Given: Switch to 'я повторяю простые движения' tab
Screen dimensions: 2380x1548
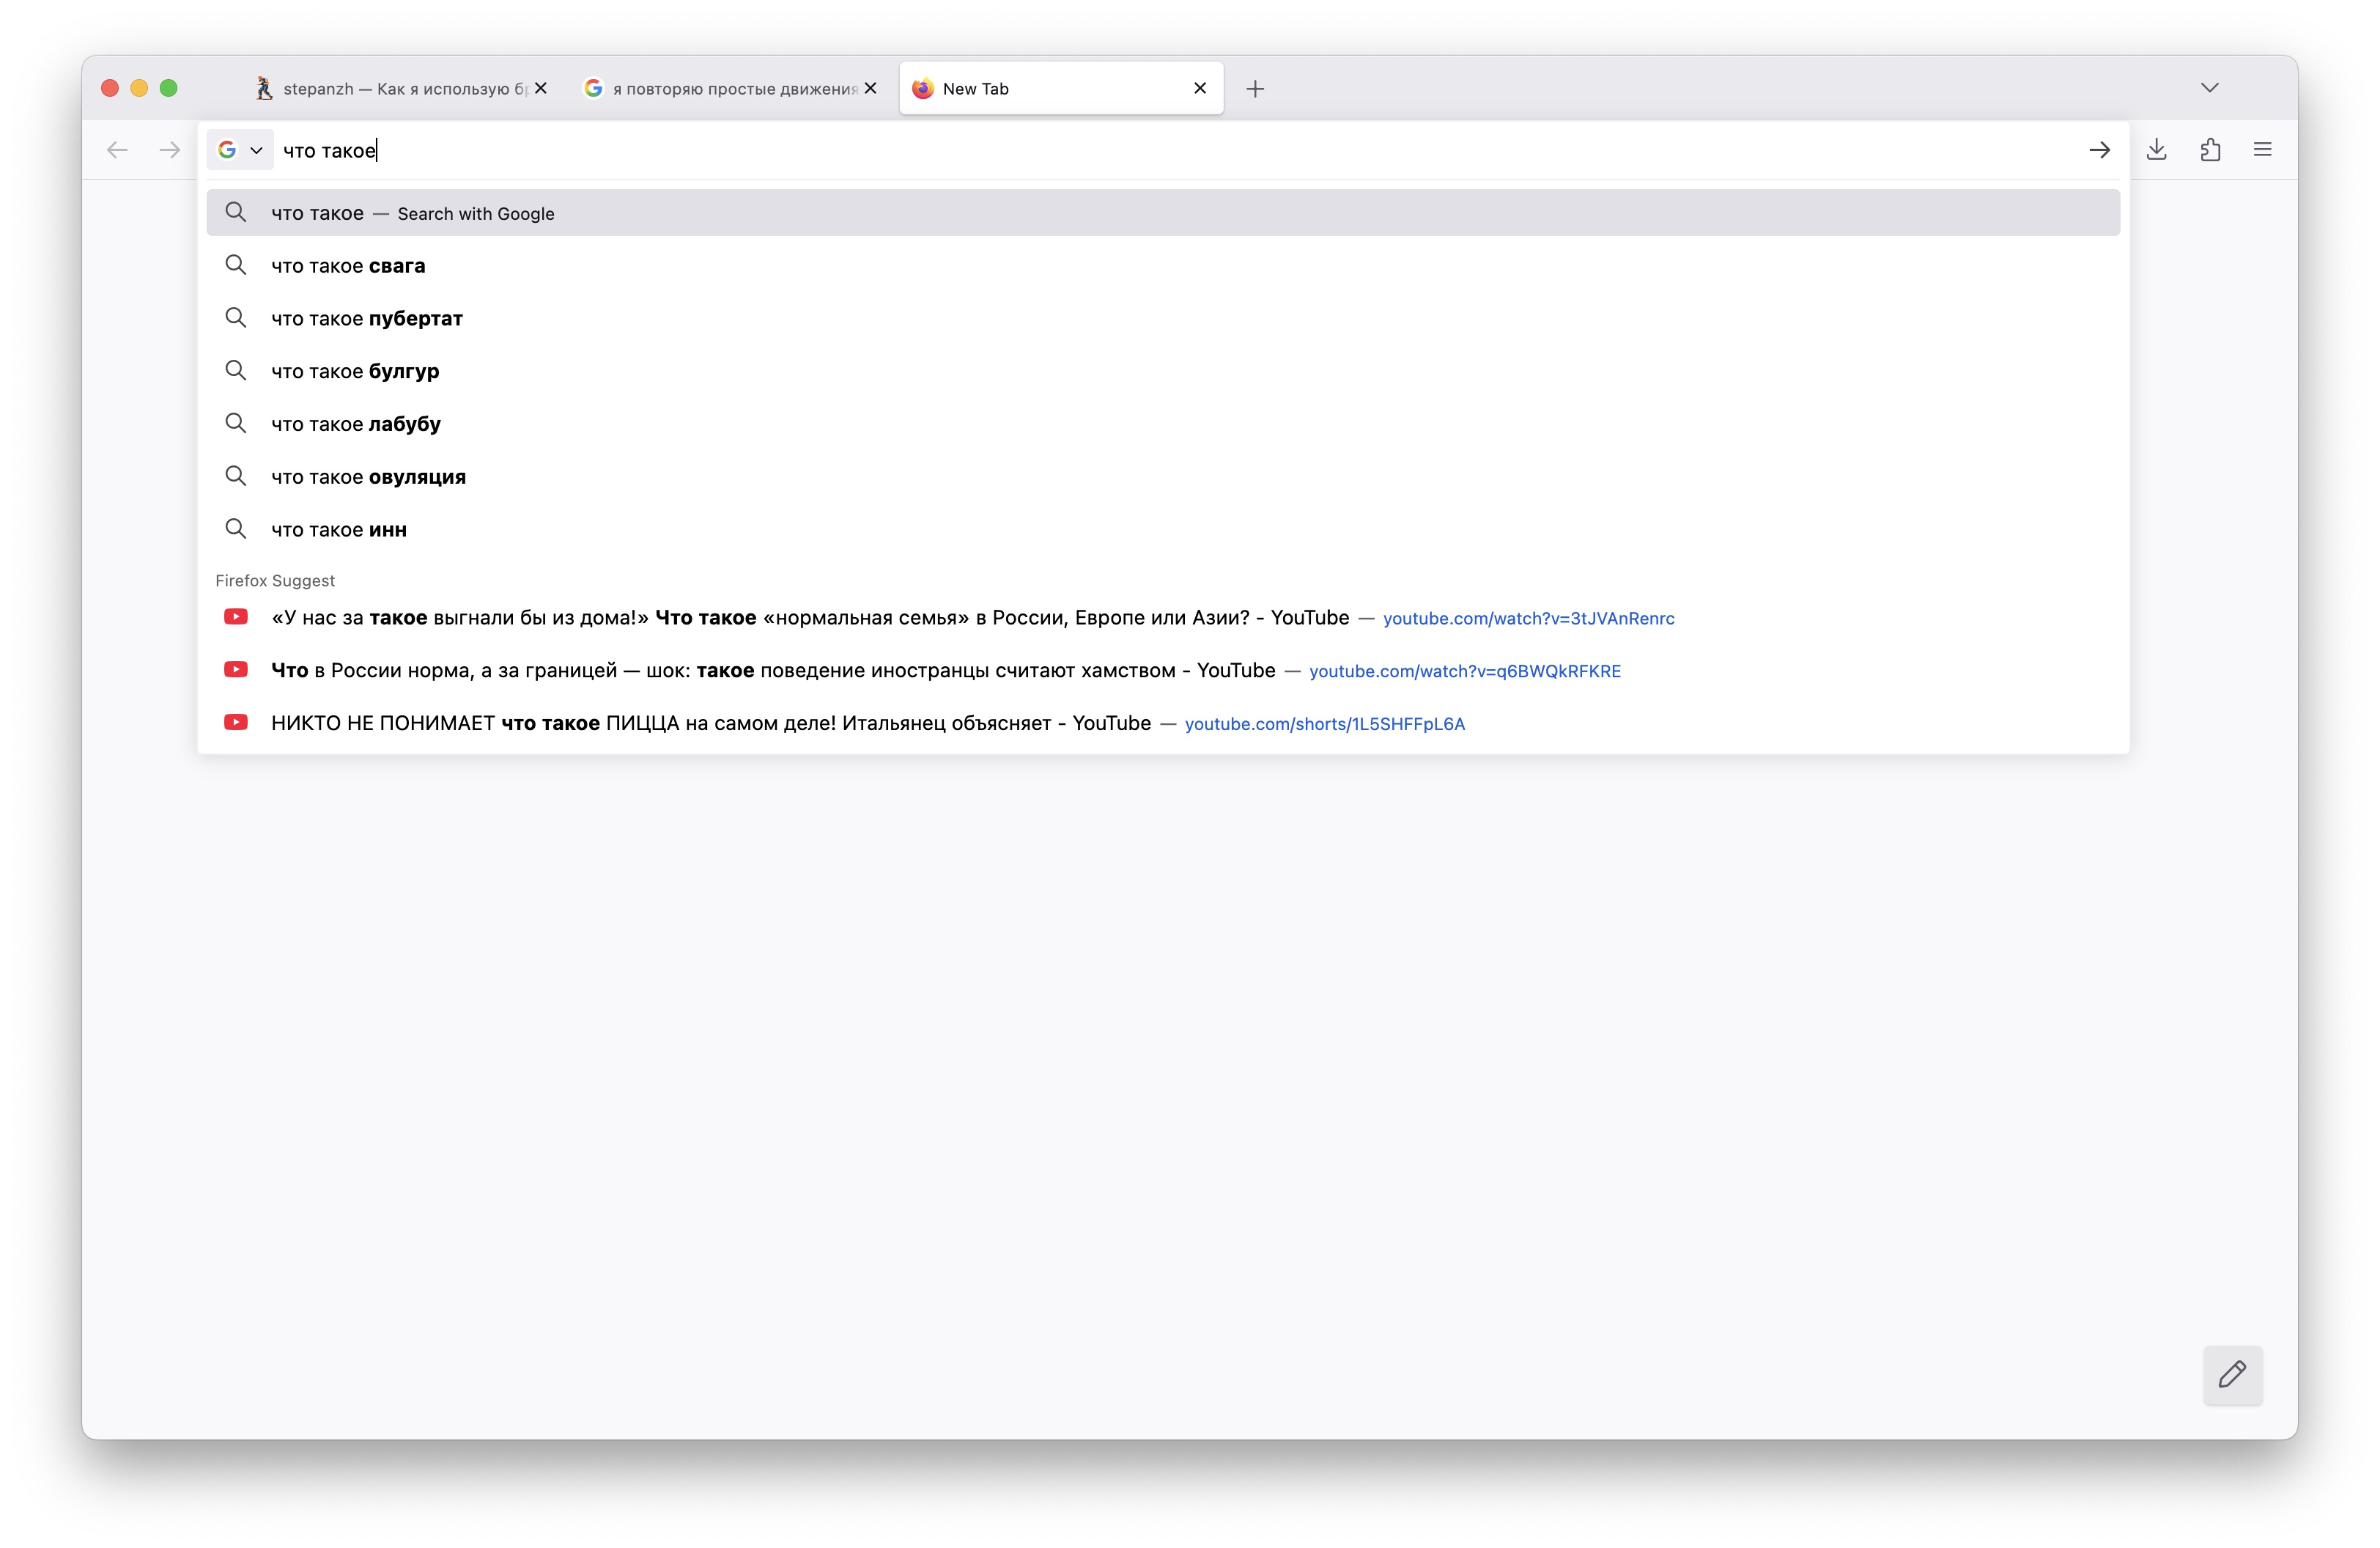Looking at the screenshot, I should [x=731, y=88].
